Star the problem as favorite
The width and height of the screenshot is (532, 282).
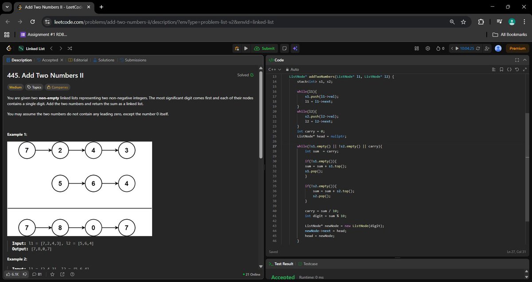coord(52,274)
